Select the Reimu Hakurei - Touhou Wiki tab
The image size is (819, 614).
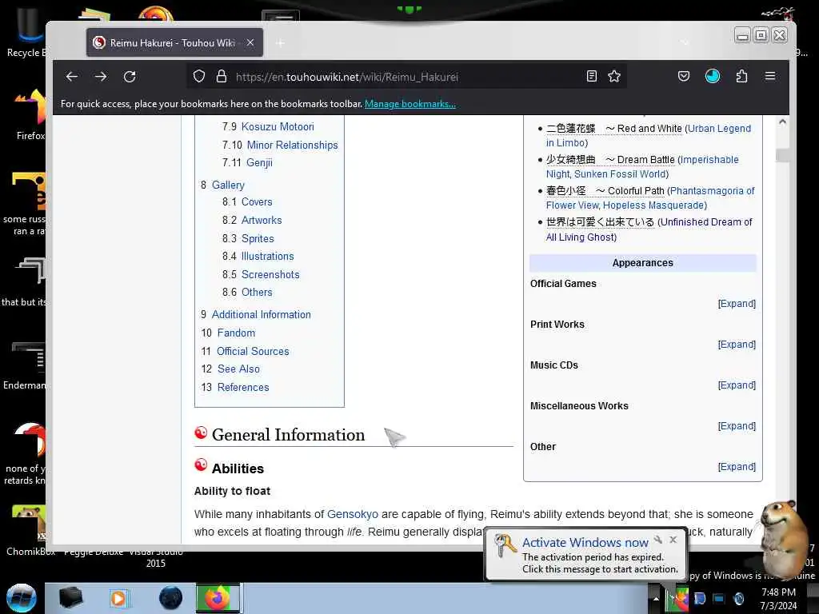pos(174,42)
